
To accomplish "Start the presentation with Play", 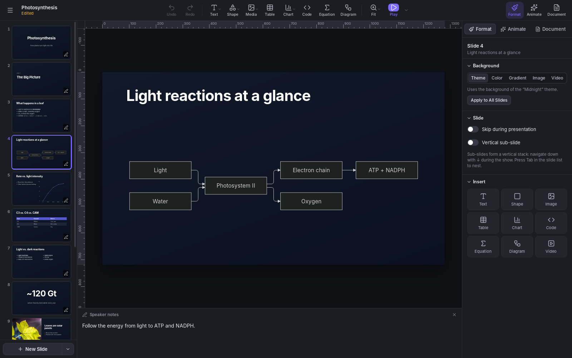I will (x=394, y=10).
